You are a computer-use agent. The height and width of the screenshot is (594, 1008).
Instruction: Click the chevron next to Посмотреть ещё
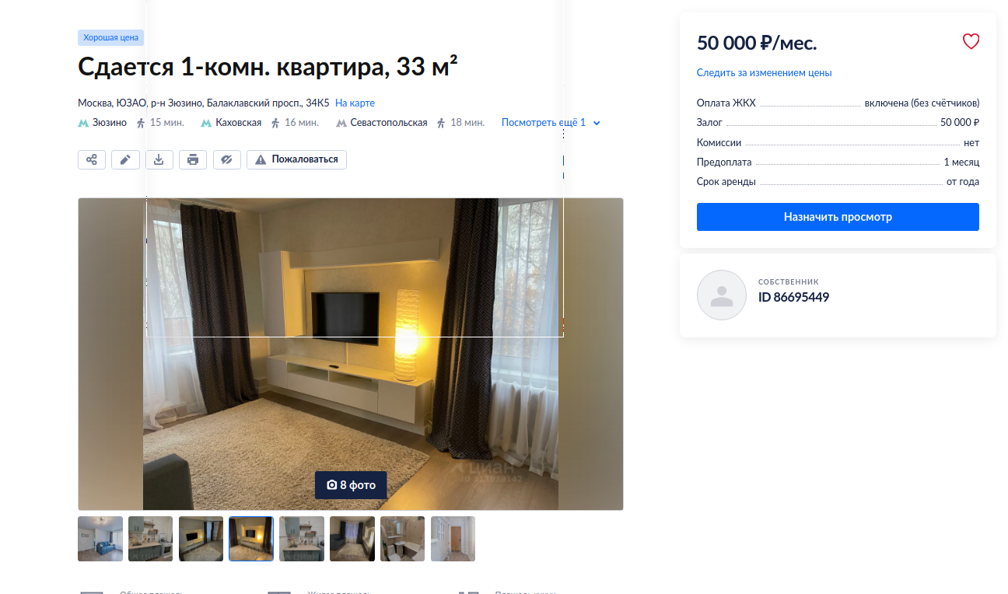[597, 123]
